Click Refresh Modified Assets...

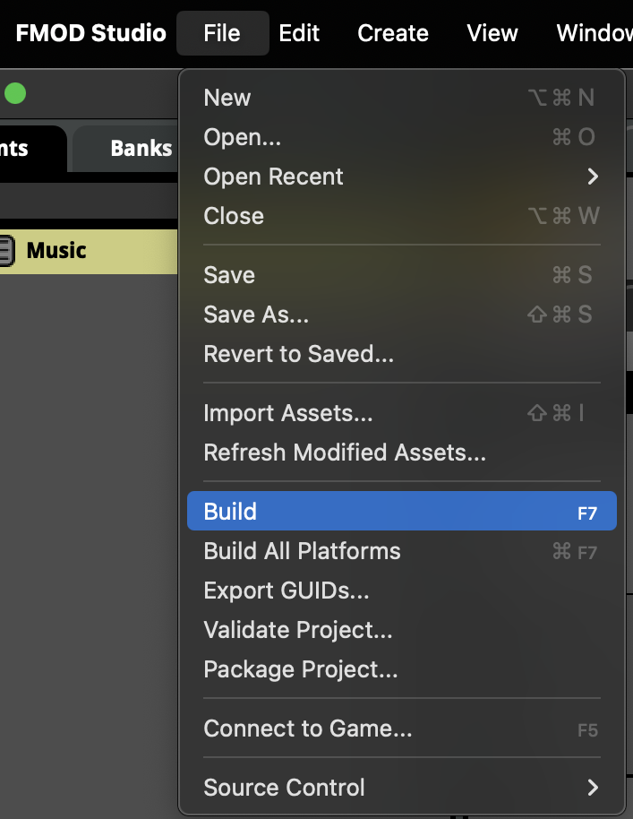[345, 453]
